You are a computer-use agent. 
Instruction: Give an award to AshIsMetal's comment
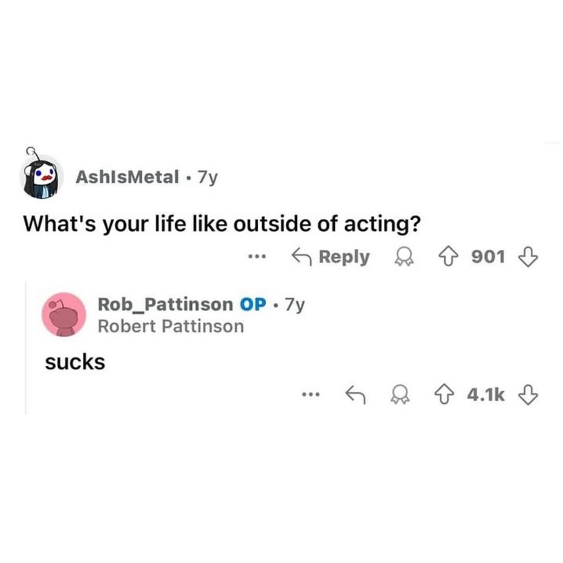(404, 257)
